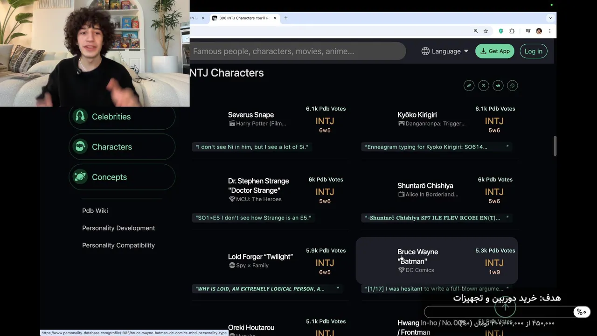597x336 pixels.
Task: Open Loid Forger "Twilight" profile
Action: (260, 257)
